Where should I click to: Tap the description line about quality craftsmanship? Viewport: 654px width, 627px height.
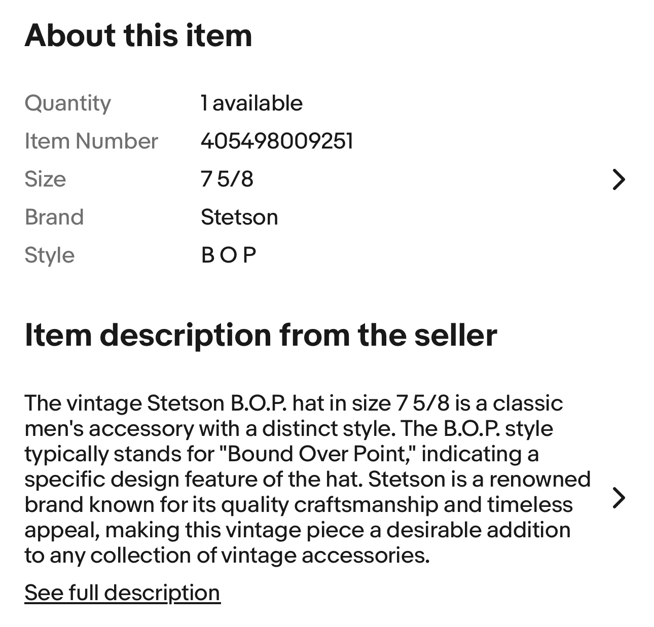coord(299,504)
